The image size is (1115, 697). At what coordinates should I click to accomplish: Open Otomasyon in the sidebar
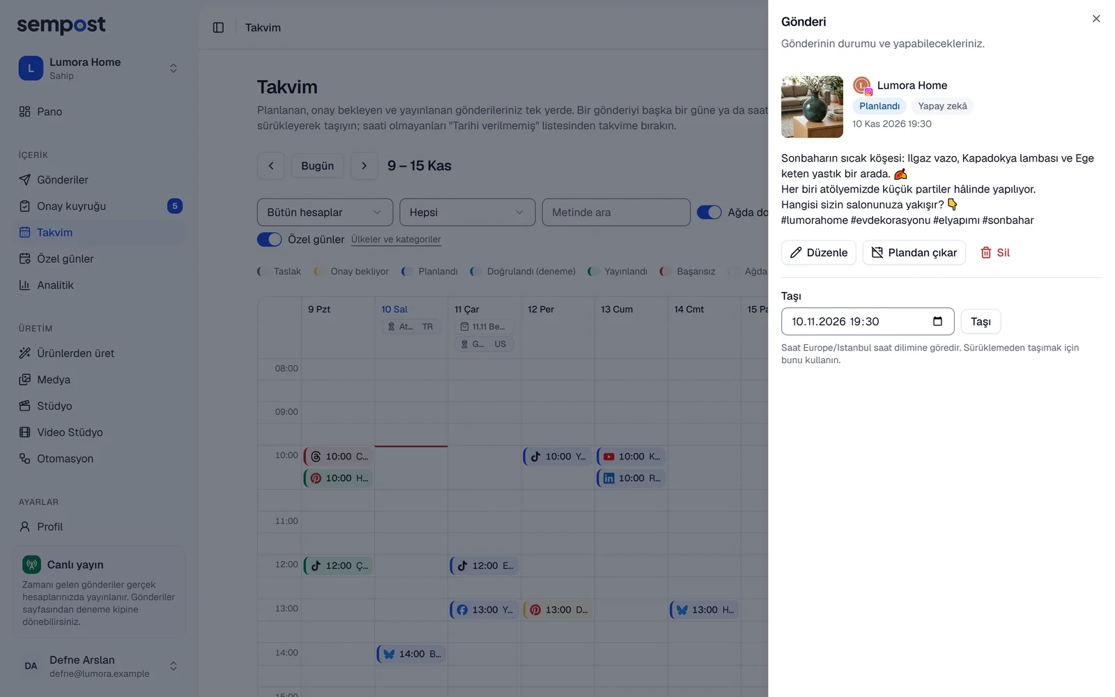[x=100, y=459]
